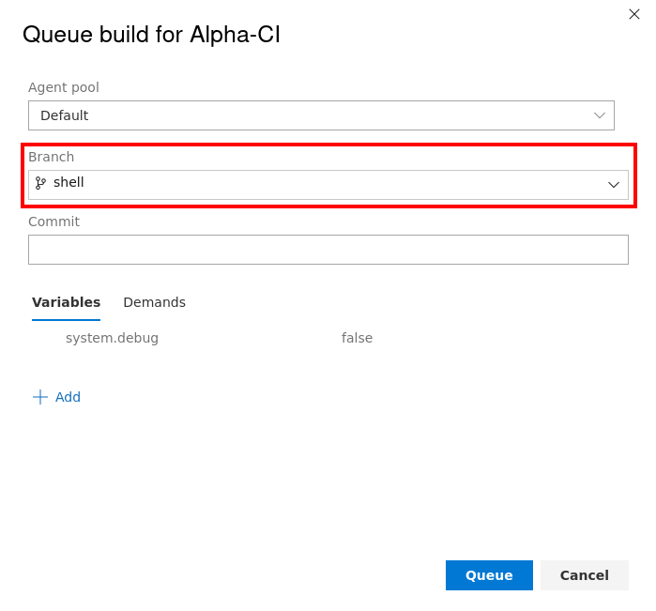656x611 pixels.
Task: Click the Queue build for Alpha-CI heading
Action: (x=151, y=34)
